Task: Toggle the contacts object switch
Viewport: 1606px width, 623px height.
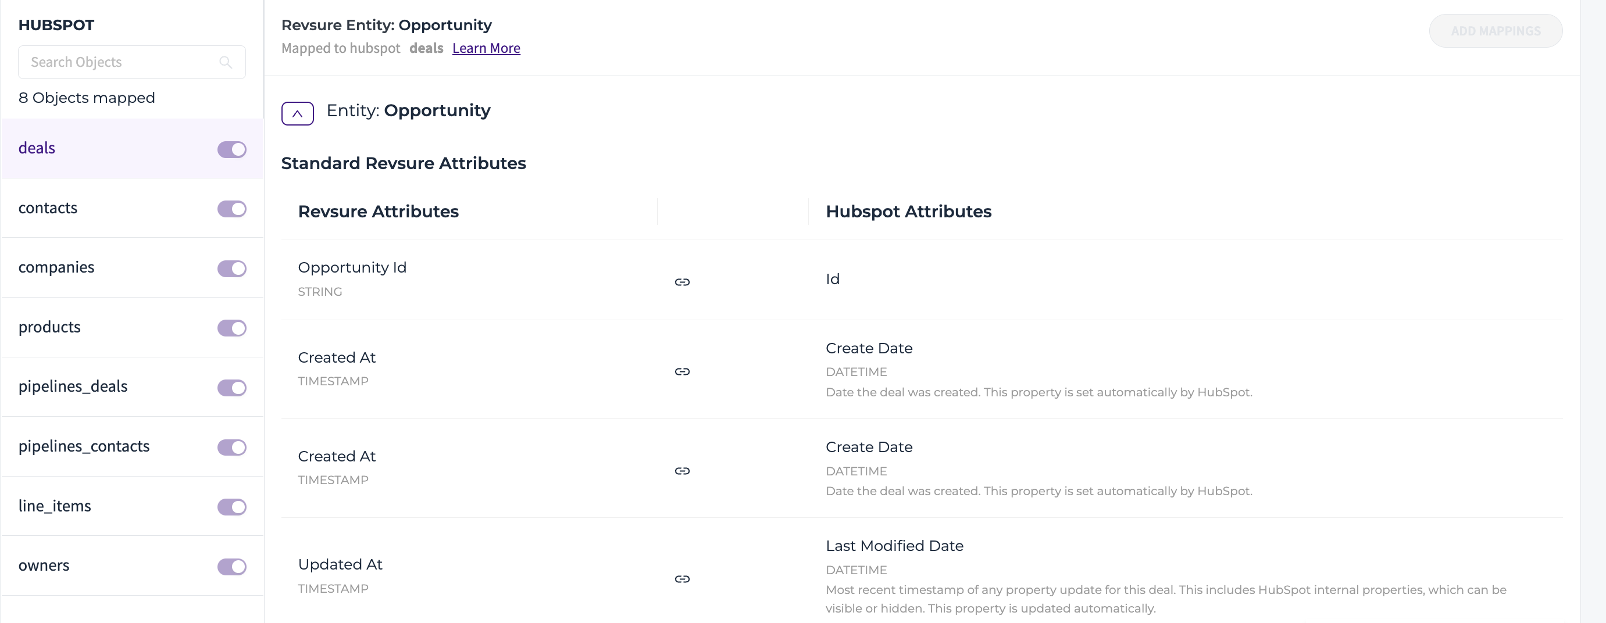Action: (x=232, y=209)
